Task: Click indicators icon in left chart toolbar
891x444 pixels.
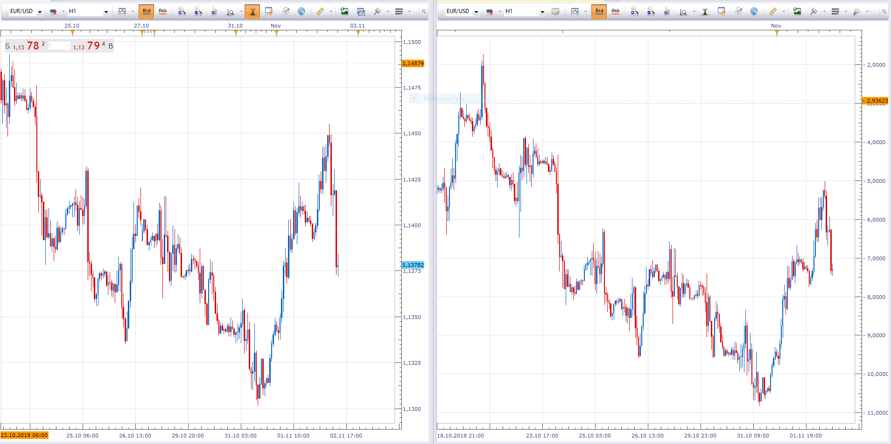Action: coord(378,11)
